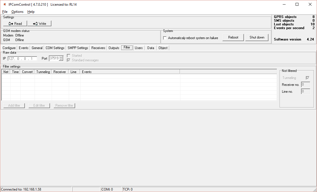Screen dimensions: 317x192
Task: Click the Write settings button
Action: pos(39,24)
